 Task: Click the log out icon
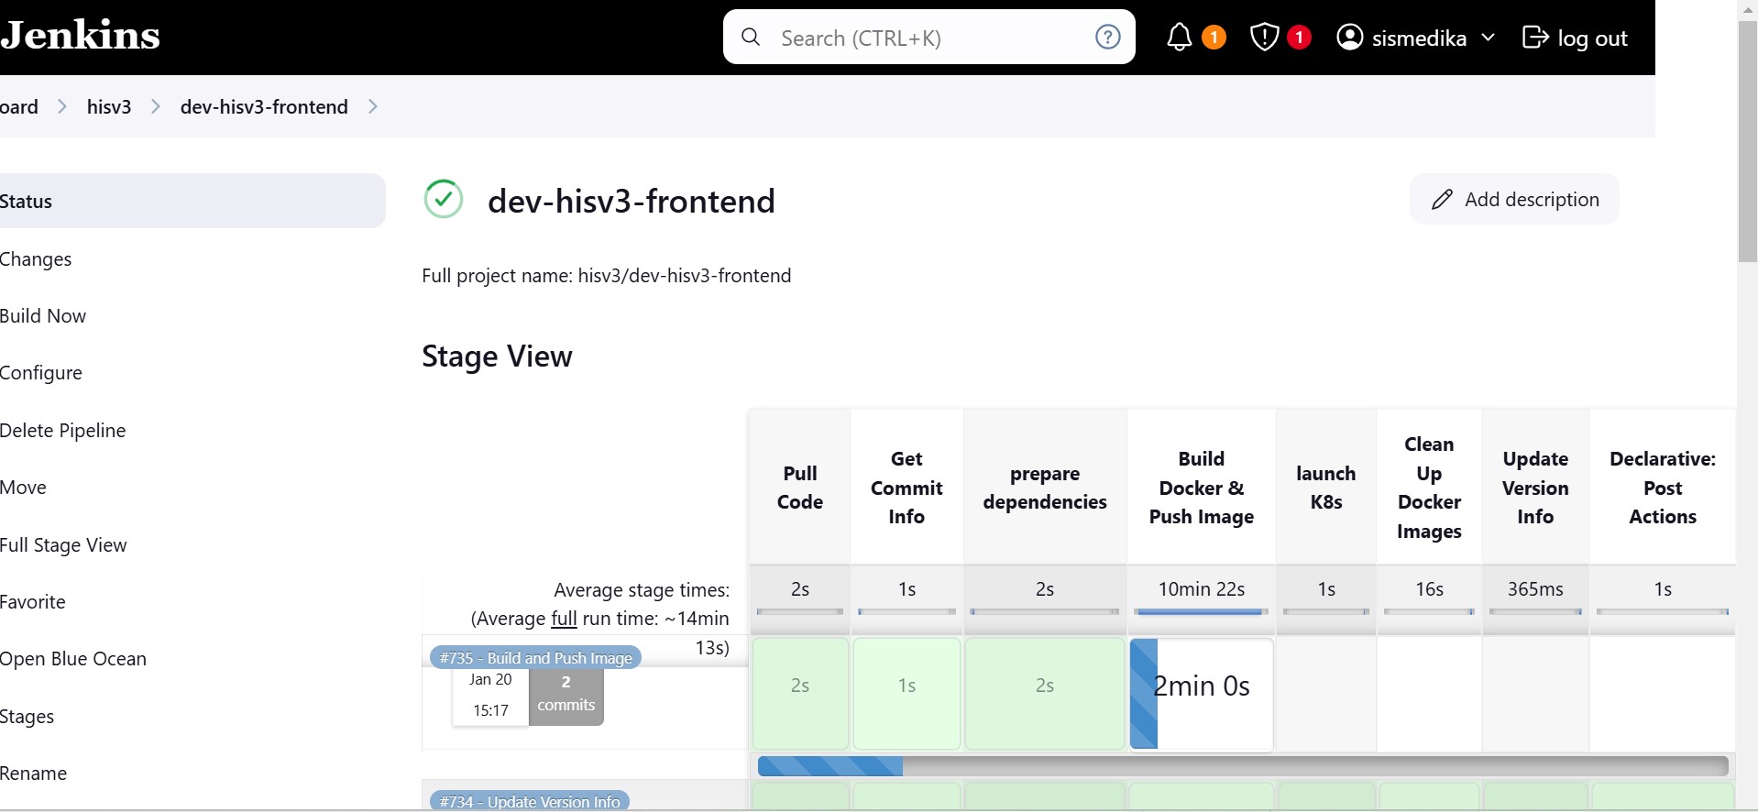(1534, 38)
